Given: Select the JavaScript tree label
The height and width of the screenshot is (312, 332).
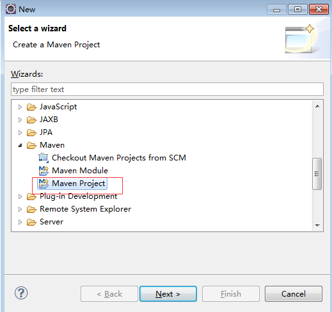Looking at the screenshot, I should [58, 107].
